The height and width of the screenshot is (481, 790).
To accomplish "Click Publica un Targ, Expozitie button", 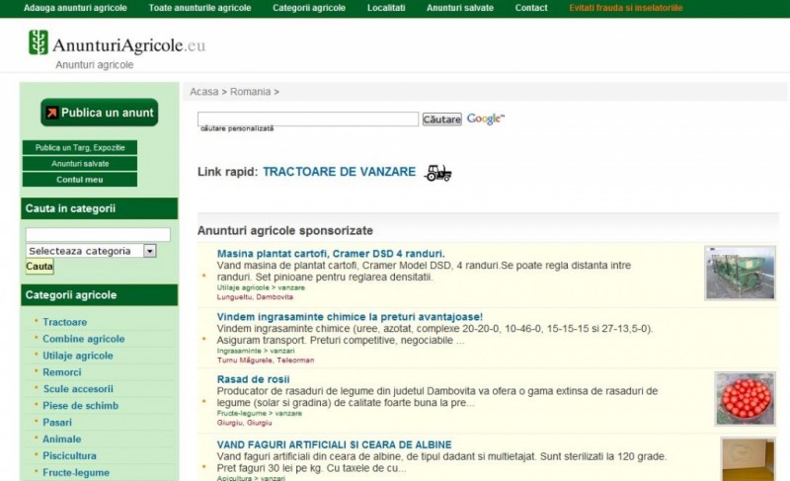I will click(80, 148).
